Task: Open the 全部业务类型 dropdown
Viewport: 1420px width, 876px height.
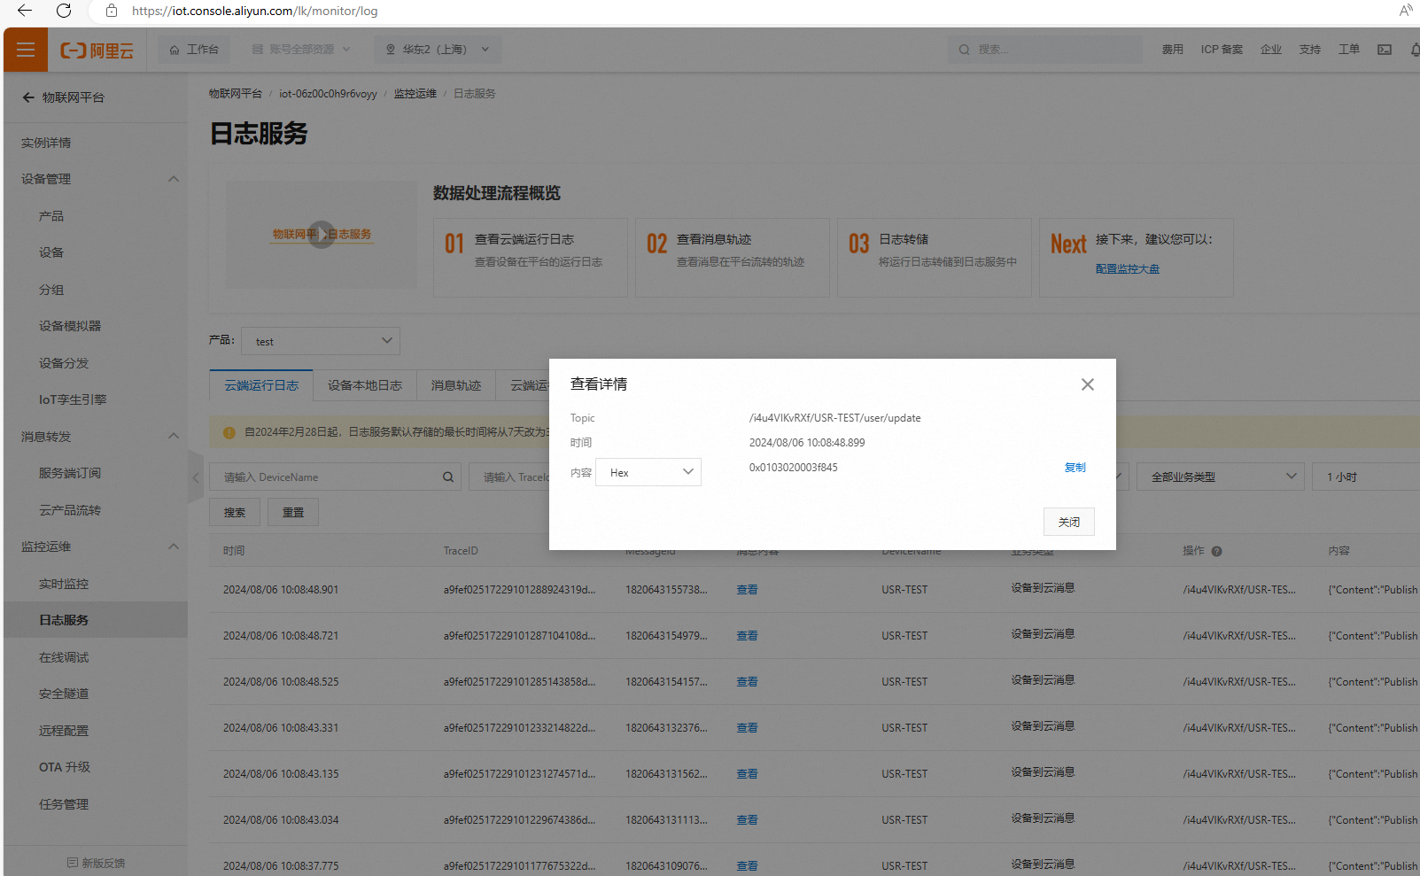Action: pyautogui.click(x=1221, y=477)
